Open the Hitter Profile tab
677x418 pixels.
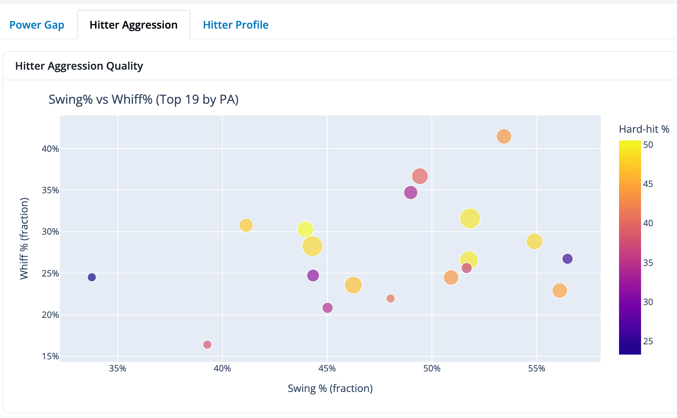click(x=235, y=25)
